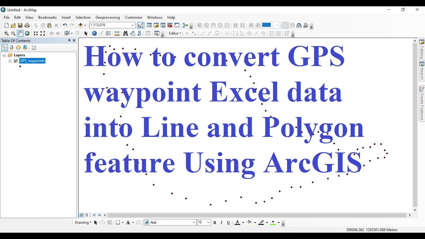Open the Selection menu
This screenshot has width=425, height=239.
tap(83, 17)
